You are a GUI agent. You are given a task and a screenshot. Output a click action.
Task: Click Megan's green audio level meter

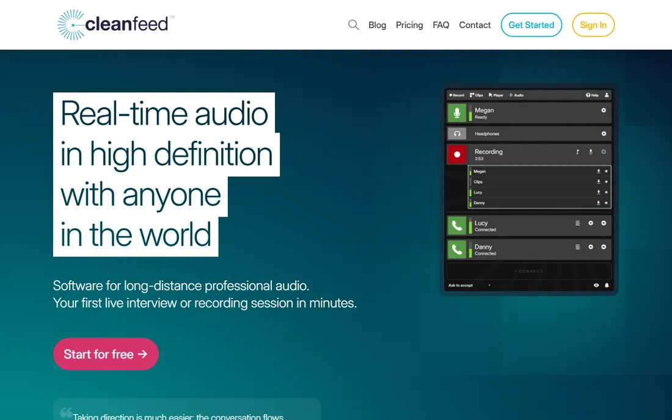[470, 113]
